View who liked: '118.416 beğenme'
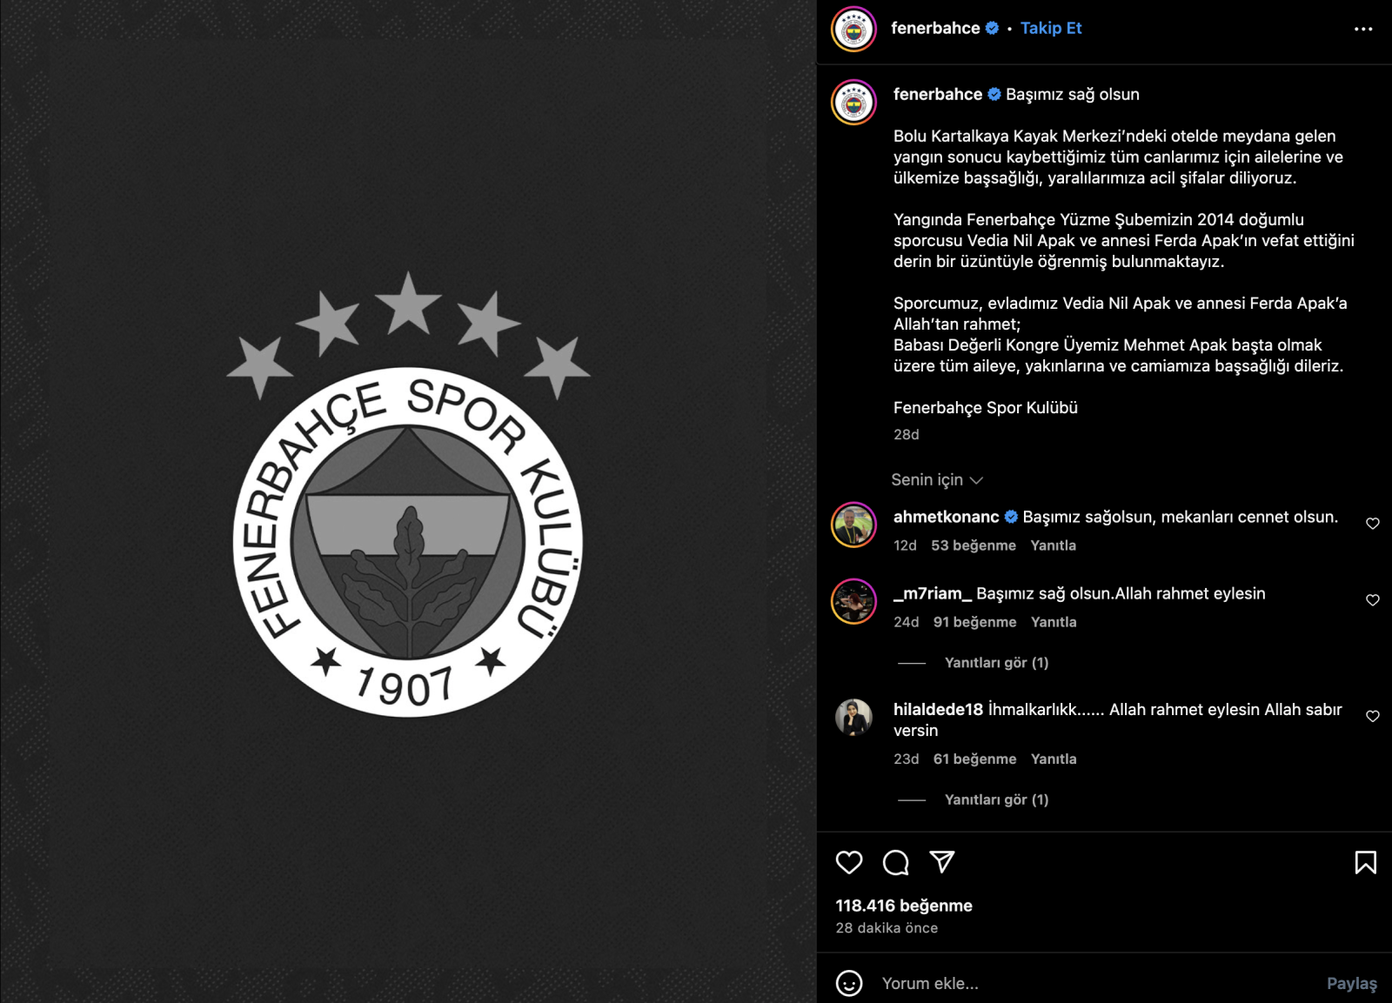This screenshot has height=1003, width=1392. pyautogui.click(x=904, y=906)
